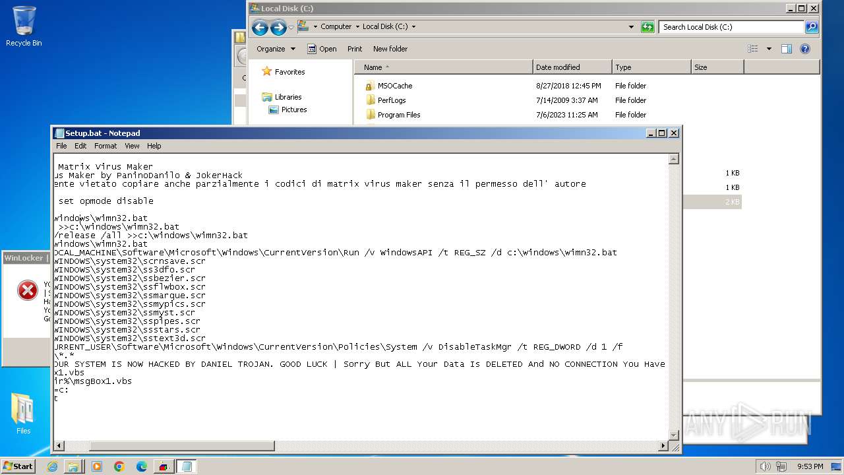Switch to Notepad taskbar button

pos(186,466)
